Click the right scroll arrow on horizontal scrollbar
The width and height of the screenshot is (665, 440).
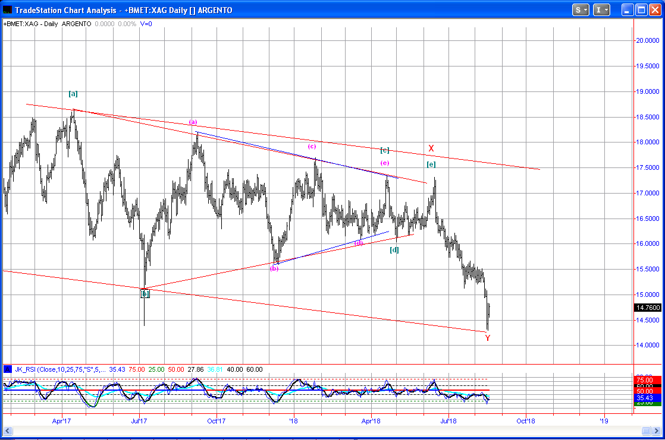coord(657,431)
